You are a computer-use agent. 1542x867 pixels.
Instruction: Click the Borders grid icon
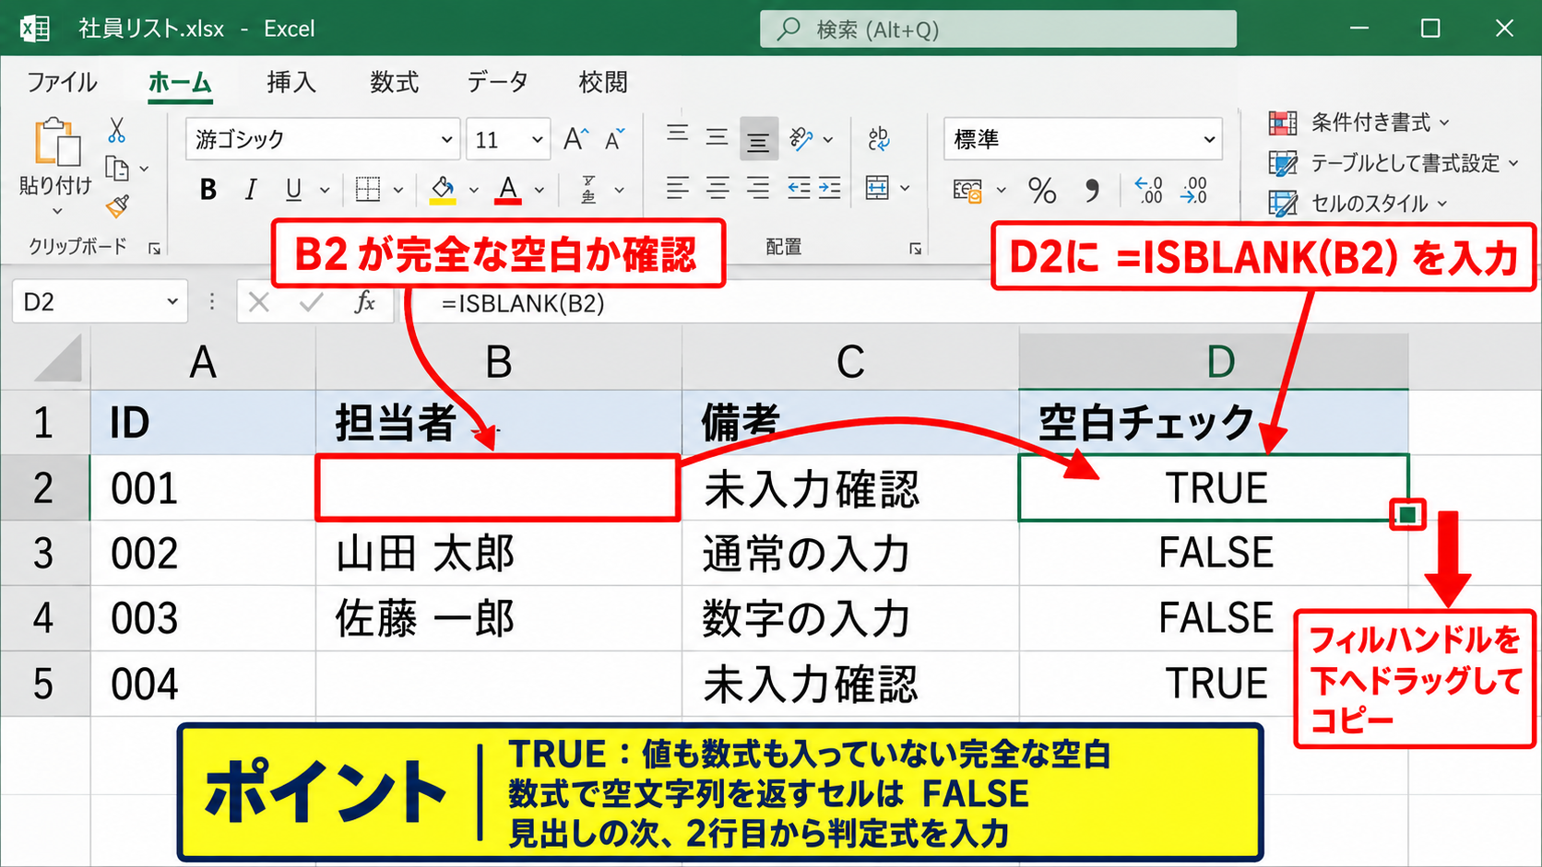point(368,190)
